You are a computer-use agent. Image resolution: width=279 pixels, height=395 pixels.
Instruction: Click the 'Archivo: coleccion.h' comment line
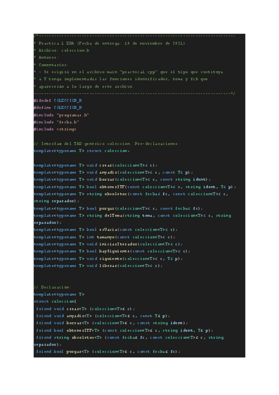tap(62, 50)
